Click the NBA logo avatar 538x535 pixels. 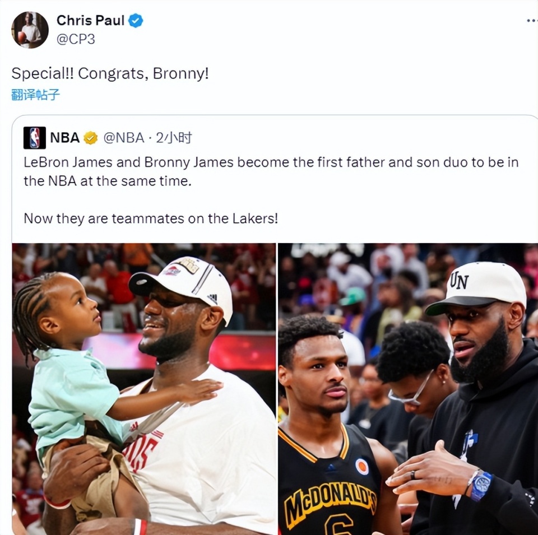(x=34, y=138)
